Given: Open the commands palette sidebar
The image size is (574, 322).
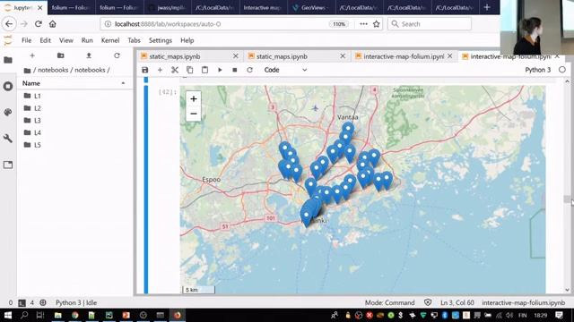Looking at the screenshot, I should pos(8,112).
